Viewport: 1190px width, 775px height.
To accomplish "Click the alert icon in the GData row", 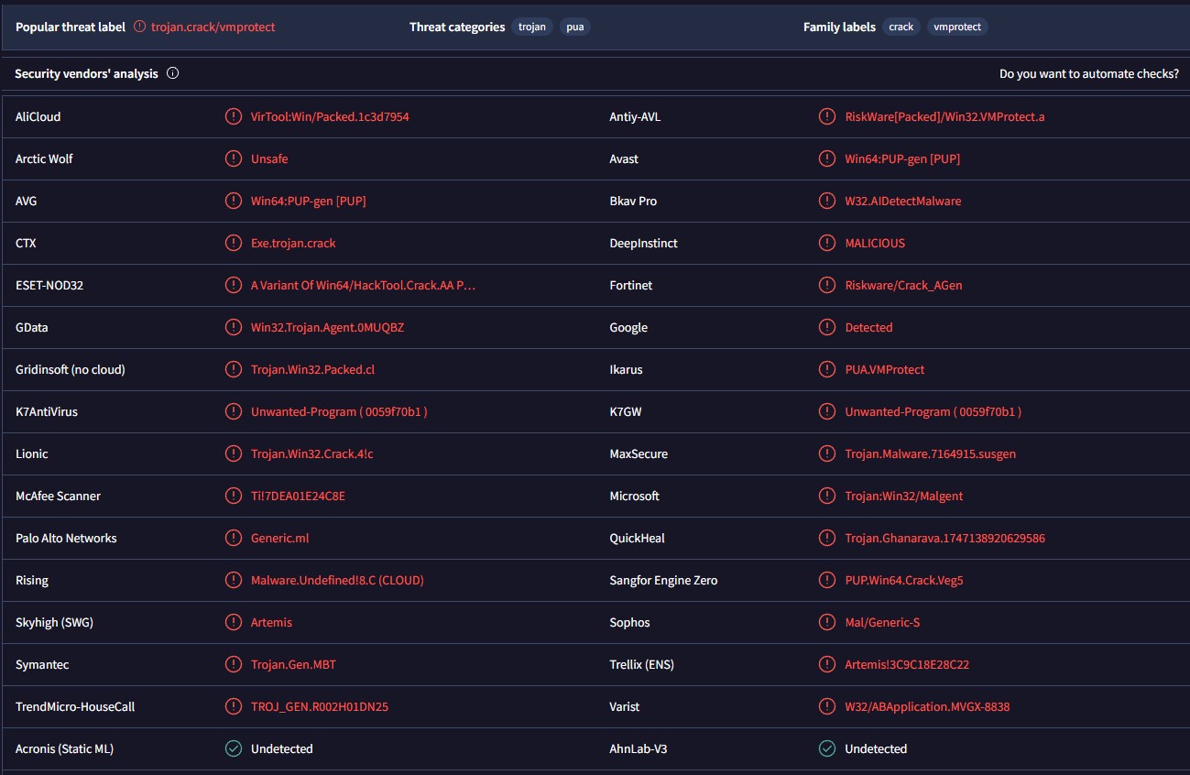I will [x=234, y=327].
